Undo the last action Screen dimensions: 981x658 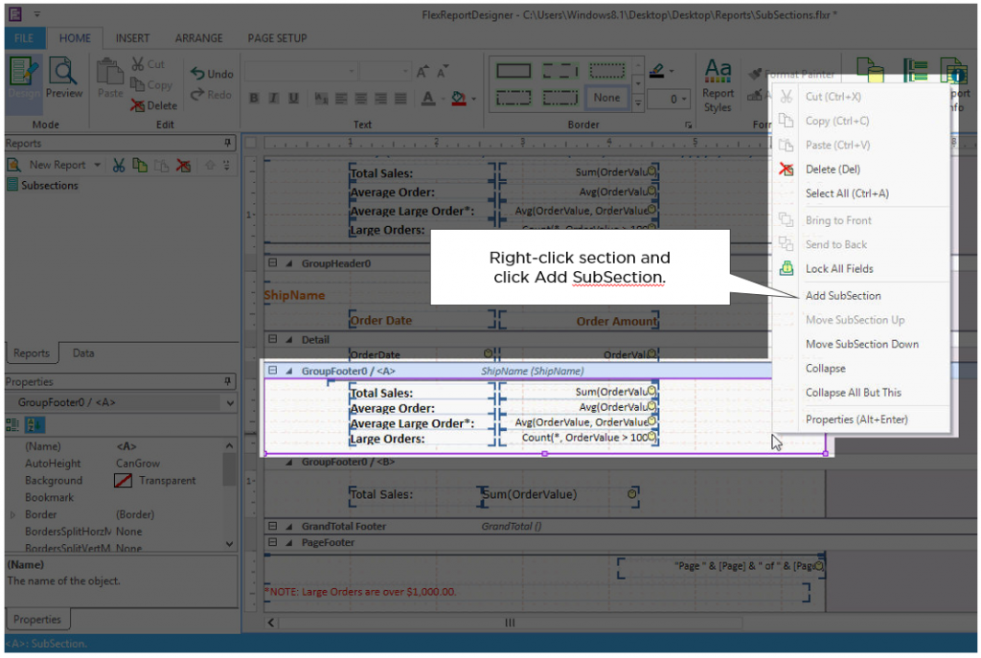(x=212, y=73)
